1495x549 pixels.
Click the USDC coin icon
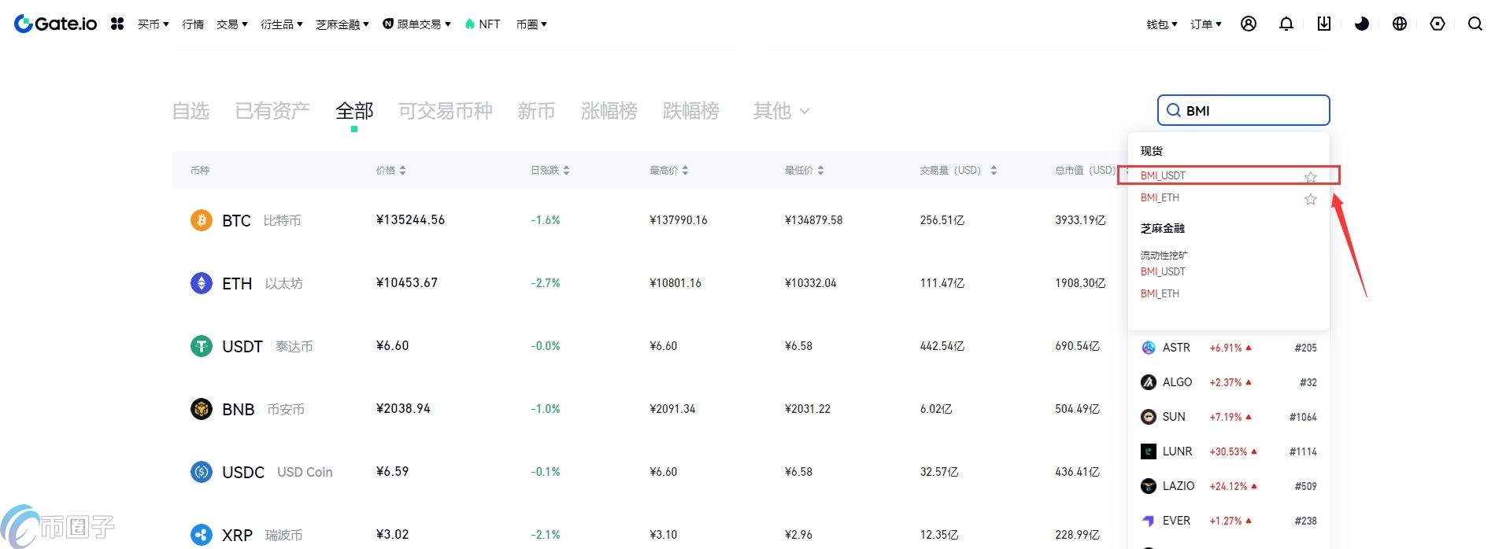click(202, 472)
